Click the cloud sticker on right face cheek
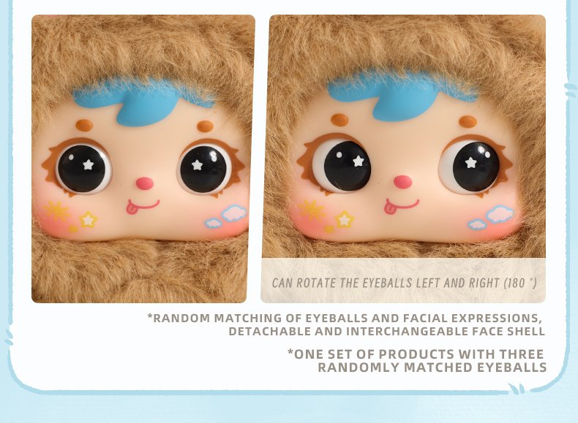 click(491, 217)
